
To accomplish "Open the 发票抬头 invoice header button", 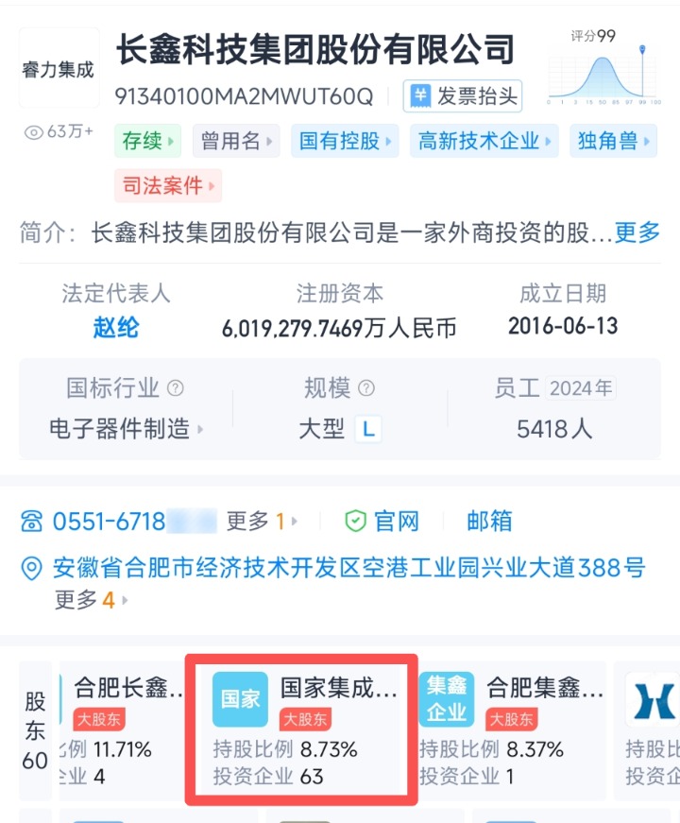I will [x=462, y=96].
